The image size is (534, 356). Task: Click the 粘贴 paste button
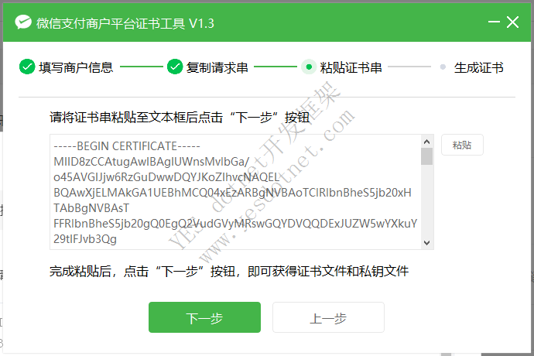(462, 145)
